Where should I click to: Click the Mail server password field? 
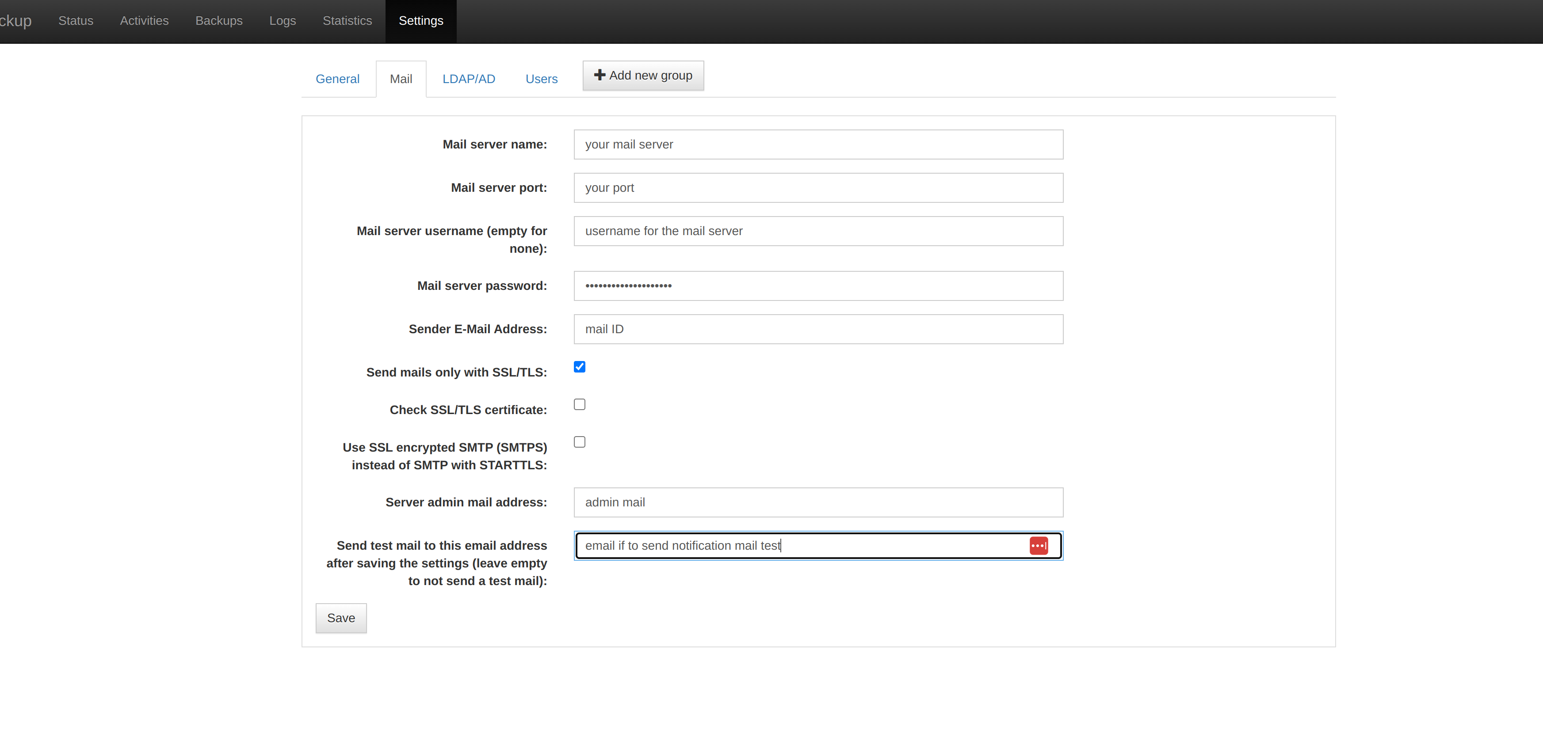817,286
